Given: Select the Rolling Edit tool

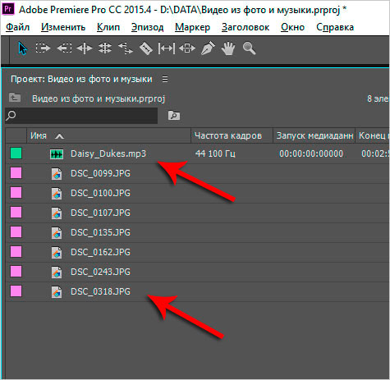Looking at the screenshot, I should click(x=105, y=48).
